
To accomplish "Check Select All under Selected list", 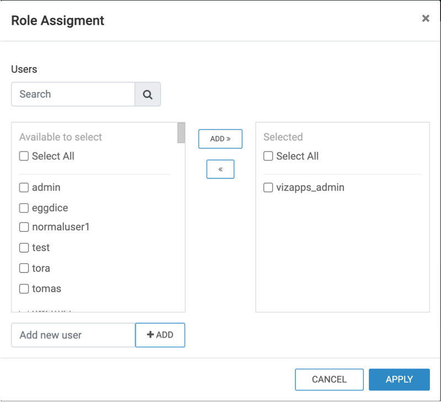I will [268, 156].
